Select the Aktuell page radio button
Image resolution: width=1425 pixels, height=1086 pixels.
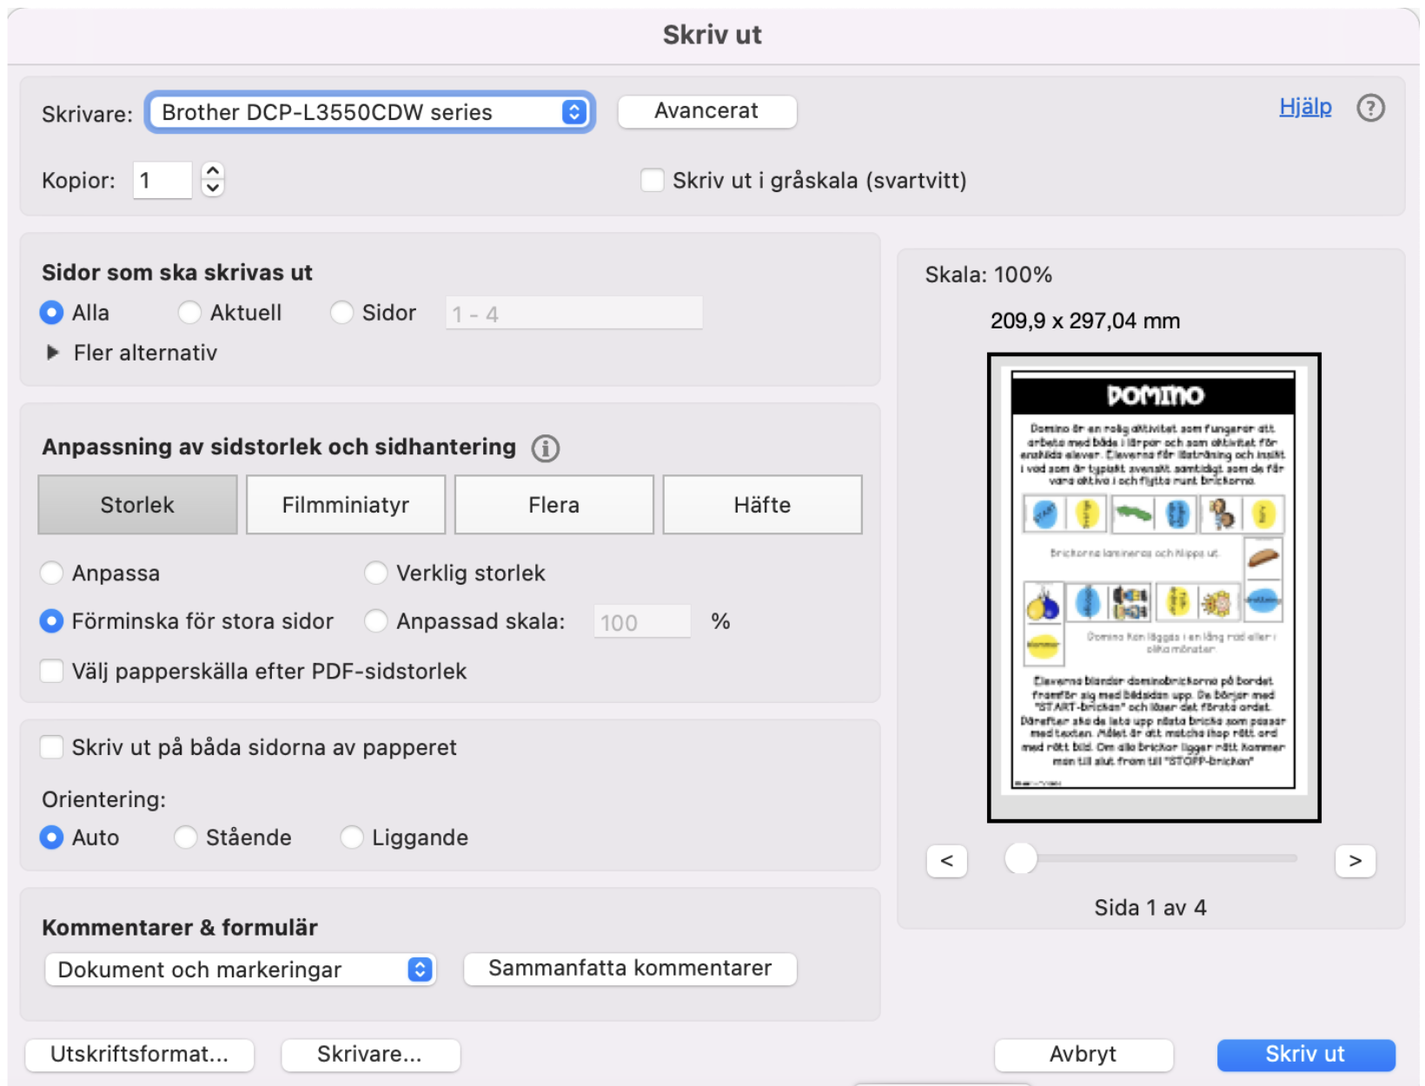pos(189,313)
